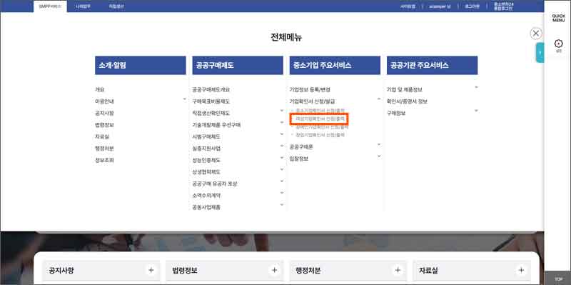Expand the 직접생산확인제도 submenu arrow
This screenshot has height=285, width=571.
[x=281, y=111]
